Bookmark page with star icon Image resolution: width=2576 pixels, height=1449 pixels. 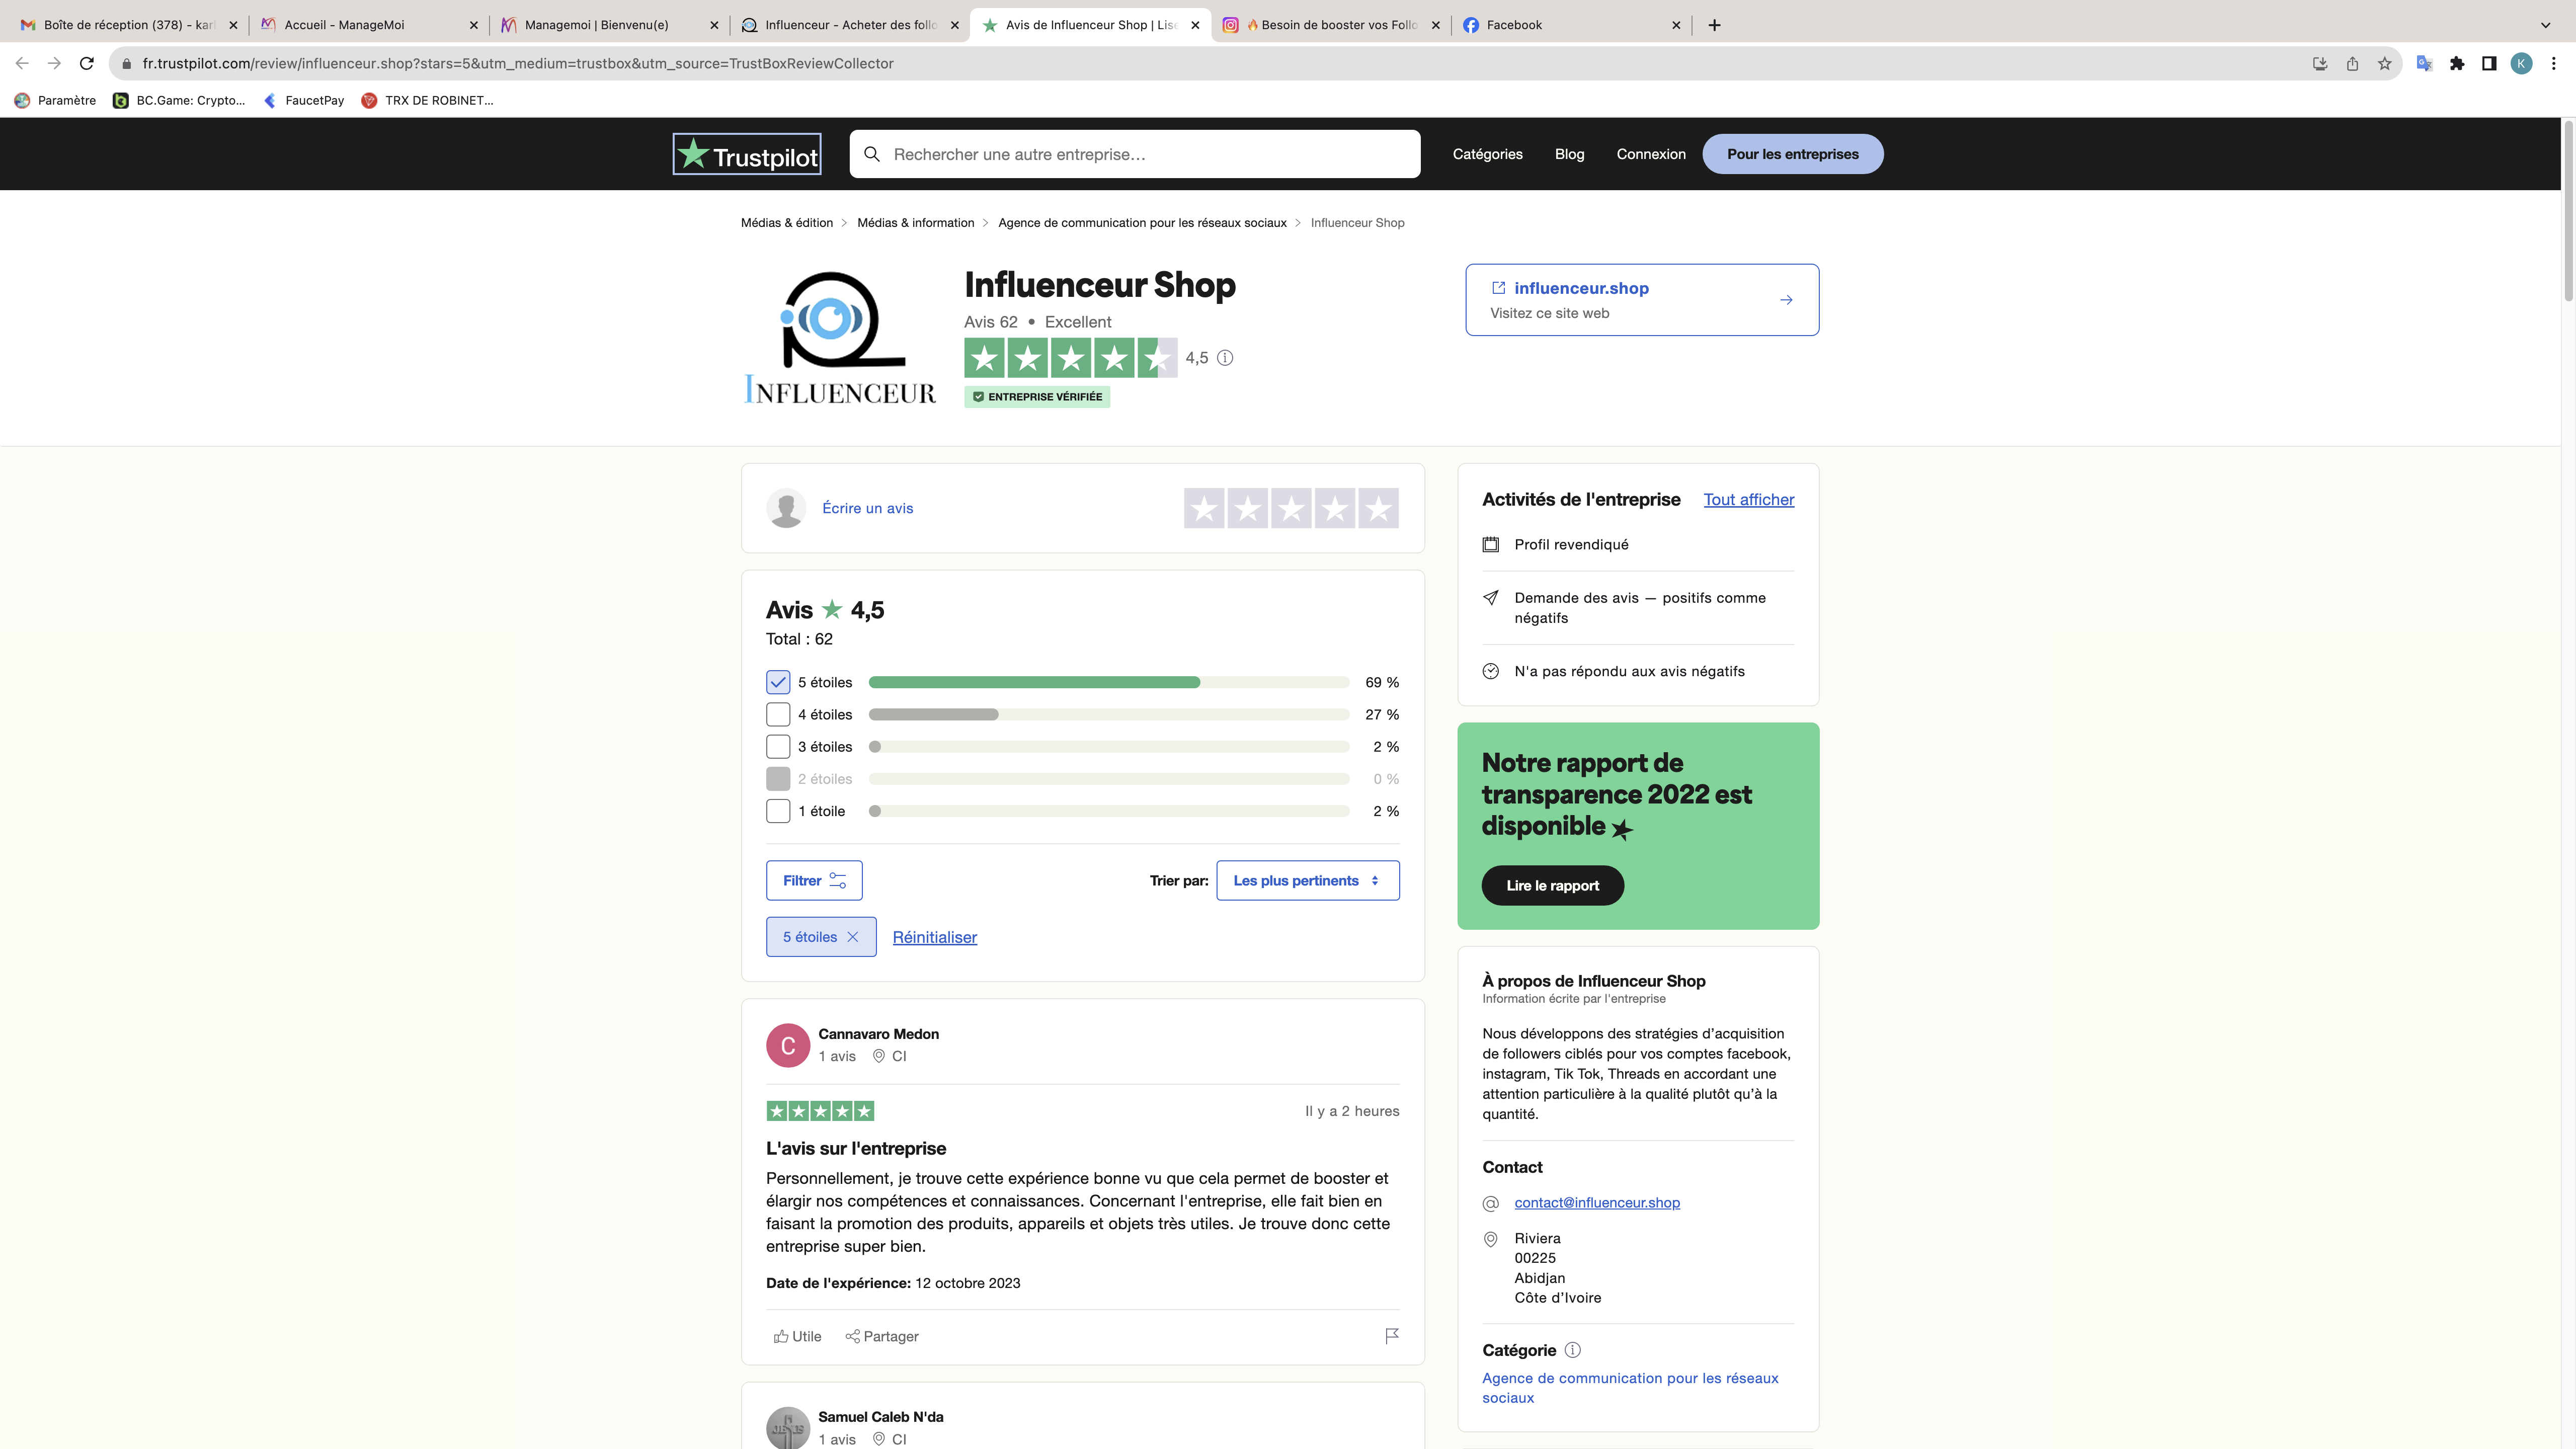2384,63
